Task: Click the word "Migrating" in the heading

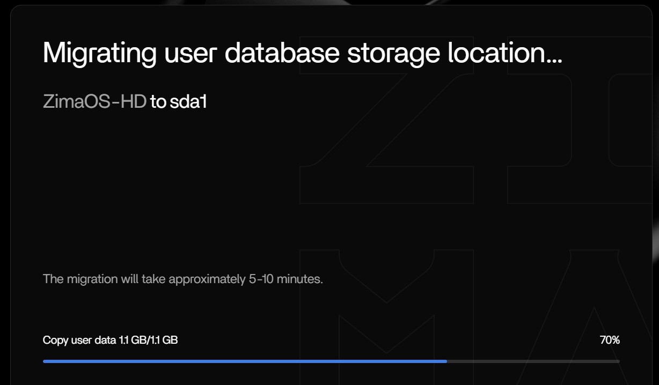Action: [x=99, y=53]
